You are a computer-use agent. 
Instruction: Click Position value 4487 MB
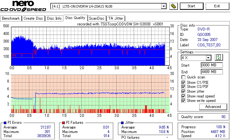[x=218, y=132]
